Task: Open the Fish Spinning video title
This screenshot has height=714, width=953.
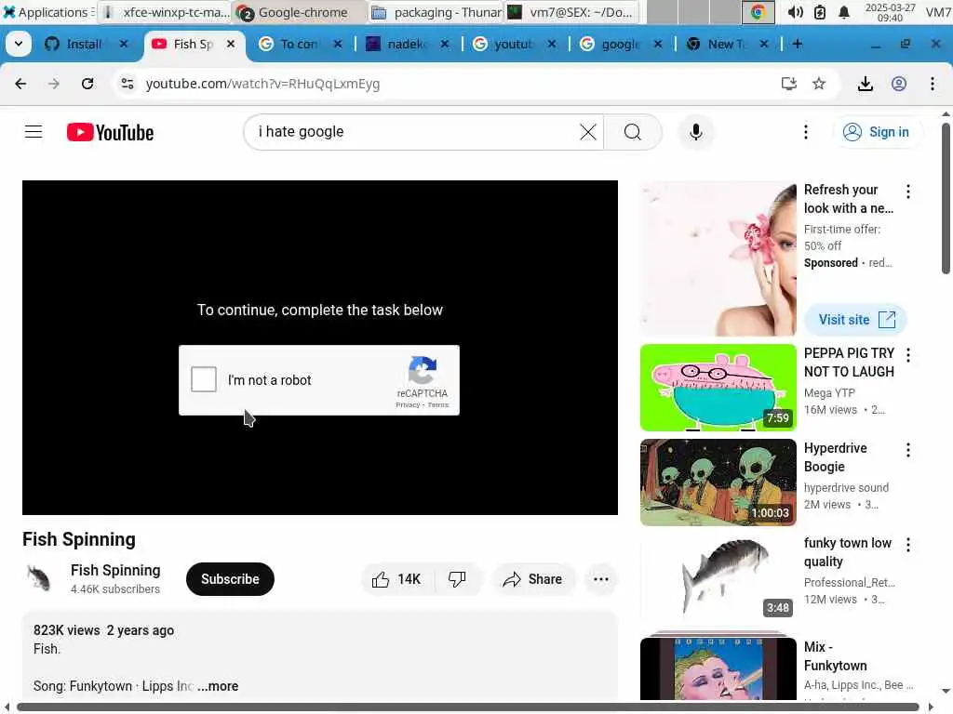Action: click(79, 539)
